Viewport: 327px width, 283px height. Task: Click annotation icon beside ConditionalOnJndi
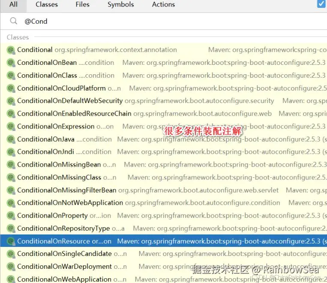(11, 152)
